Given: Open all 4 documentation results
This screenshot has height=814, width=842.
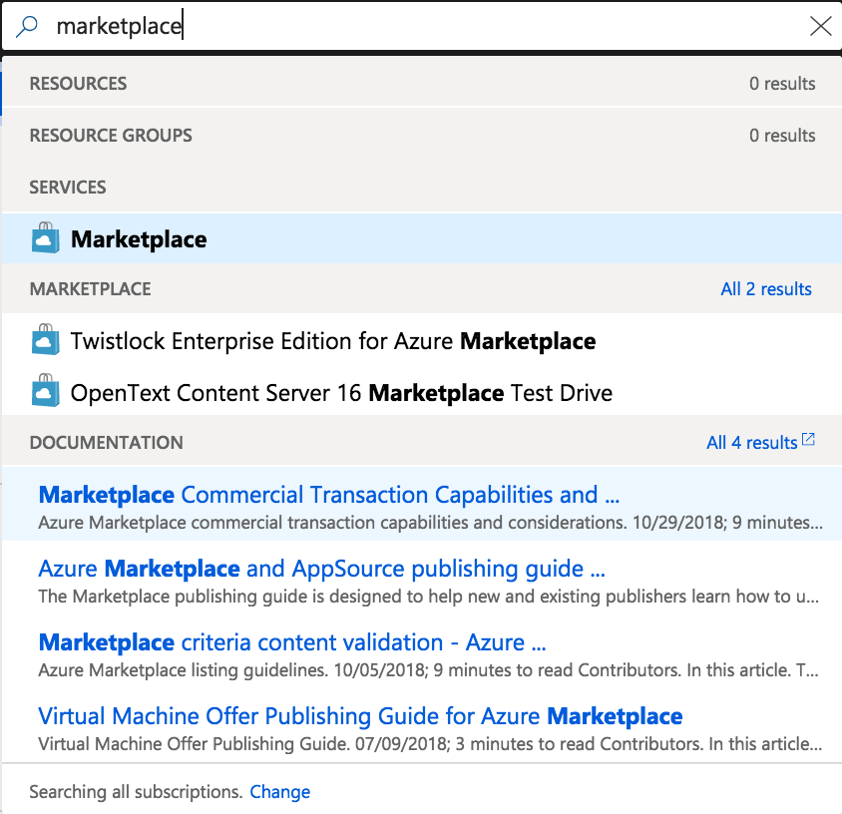Looking at the screenshot, I should pyautogui.click(x=751, y=442).
